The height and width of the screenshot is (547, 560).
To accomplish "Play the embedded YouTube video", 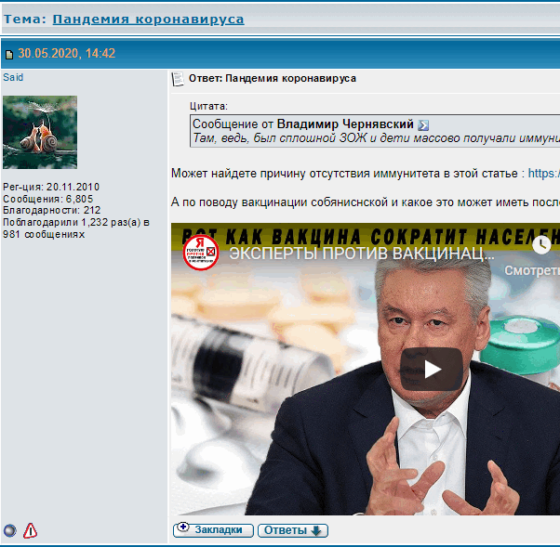I will [432, 369].
